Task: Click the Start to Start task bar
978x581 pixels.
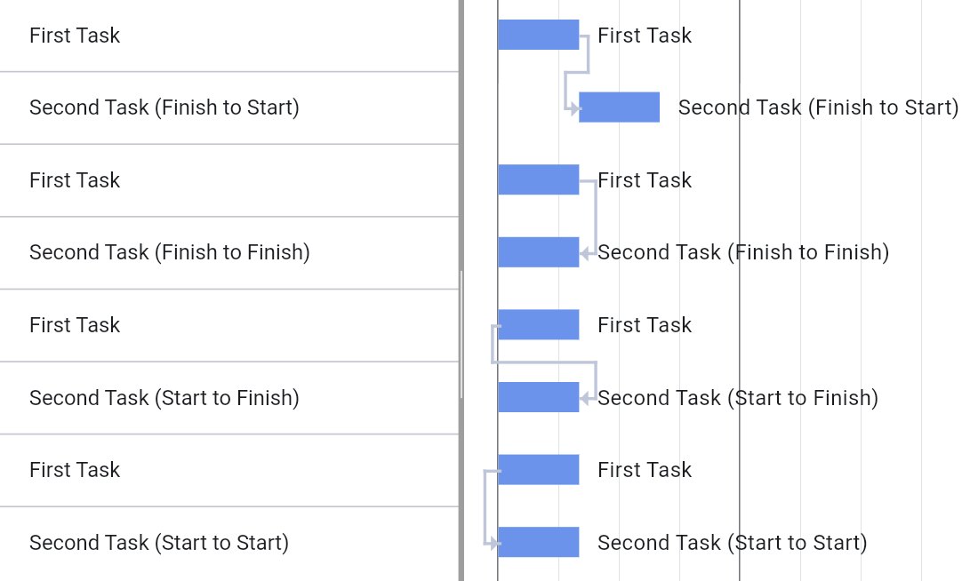Action: [538, 542]
